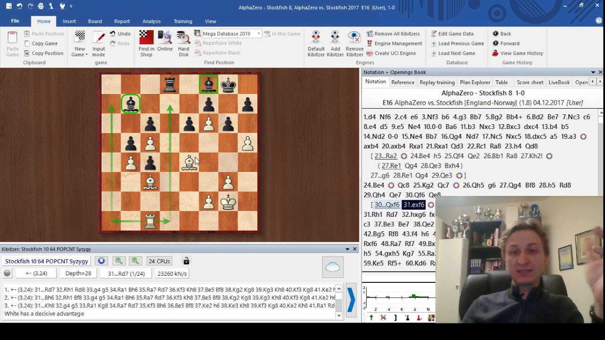The width and height of the screenshot is (605, 340).
Task: Click Copy Game in the Clipboard group
Action: coord(40,43)
